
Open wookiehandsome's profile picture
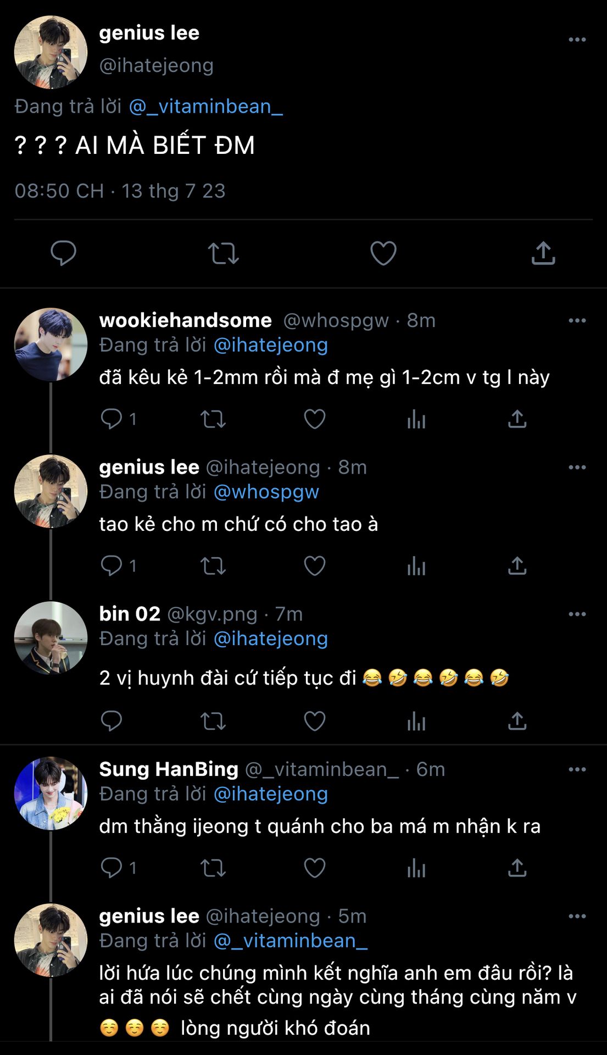[x=51, y=345]
